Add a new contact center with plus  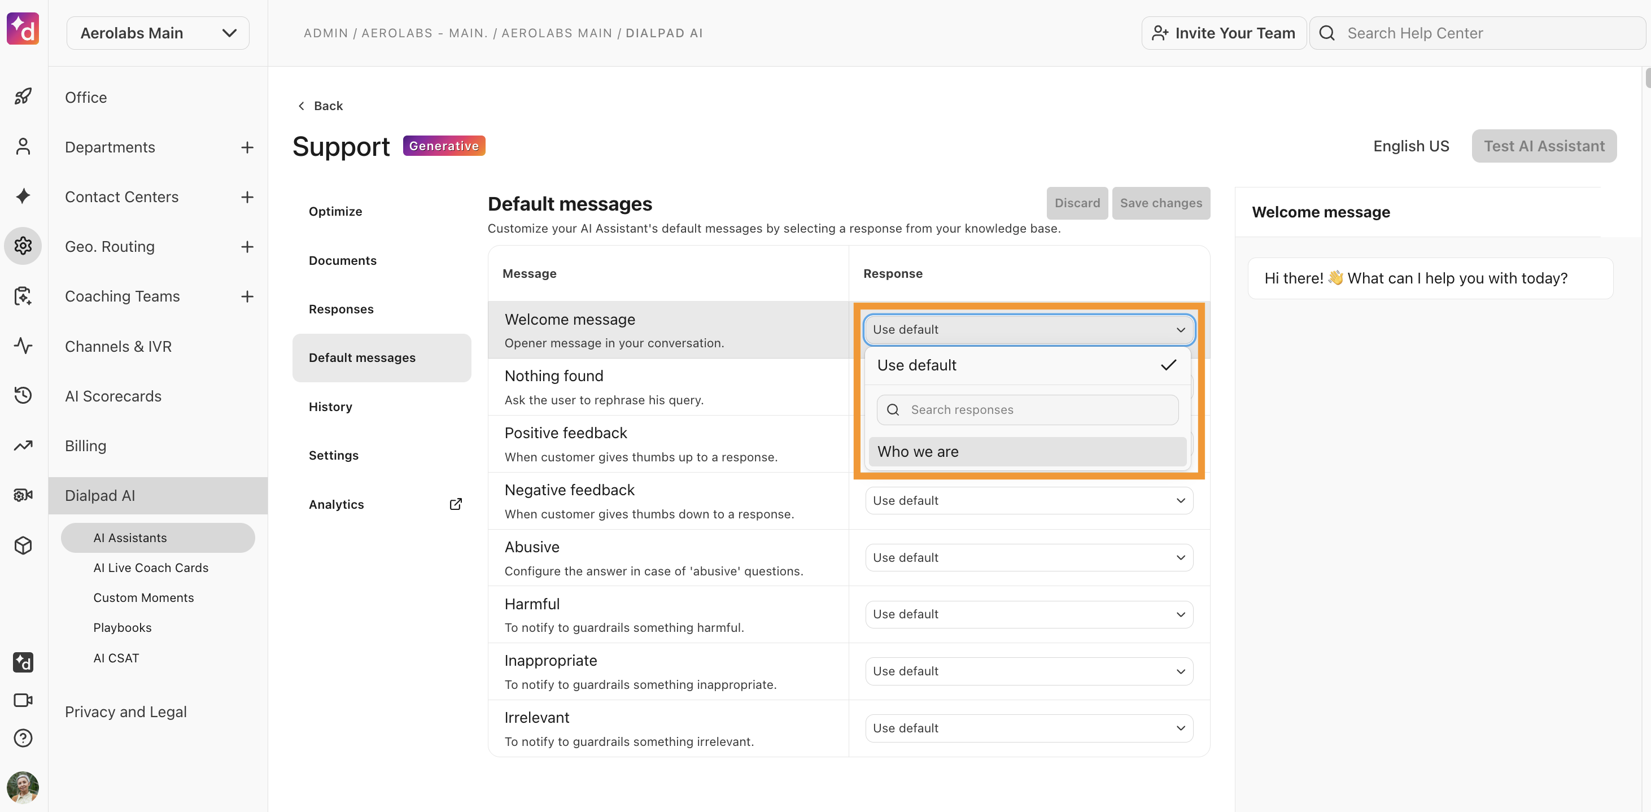coord(247,197)
